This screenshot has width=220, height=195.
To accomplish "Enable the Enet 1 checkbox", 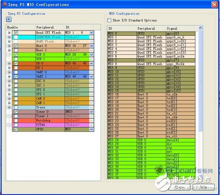I will 16,50.
